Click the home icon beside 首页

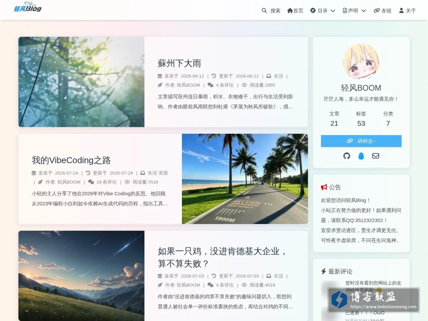(x=290, y=11)
